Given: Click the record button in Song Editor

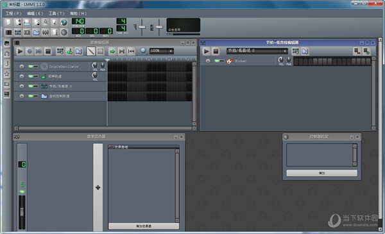Looking at the screenshot, I should click(x=30, y=51).
